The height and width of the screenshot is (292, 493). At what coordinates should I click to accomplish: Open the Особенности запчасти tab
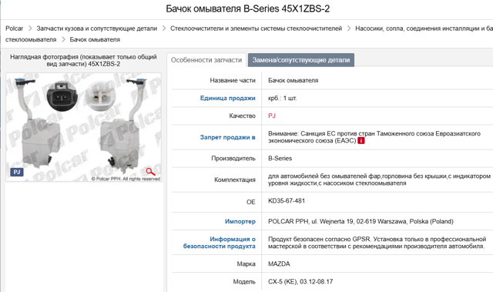[x=206, y=60]
